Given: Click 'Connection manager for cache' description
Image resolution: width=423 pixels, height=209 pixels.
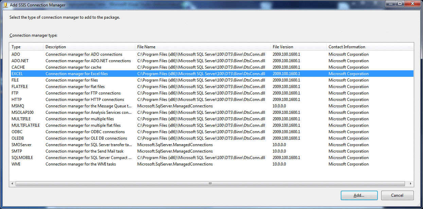Looking at the screenshot, I should tap(73, 67).
